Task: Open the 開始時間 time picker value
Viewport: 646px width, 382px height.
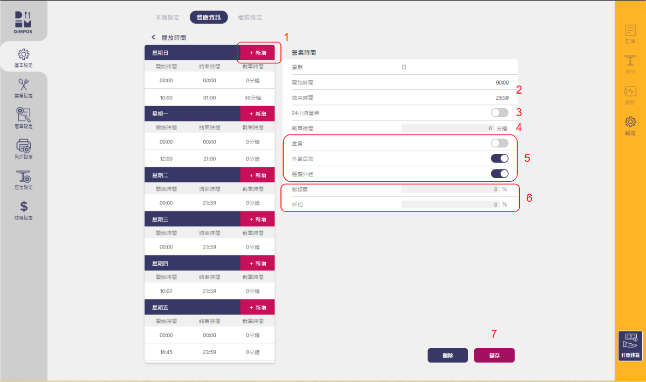Action: (x=501, y=83)
